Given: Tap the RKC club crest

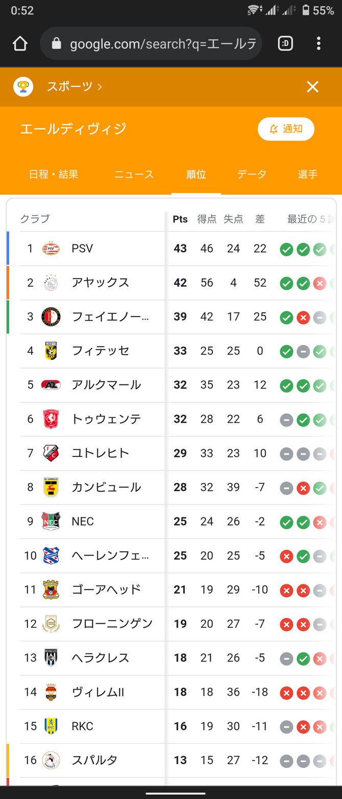Looking at the screenshot, I should click(51, 726).
